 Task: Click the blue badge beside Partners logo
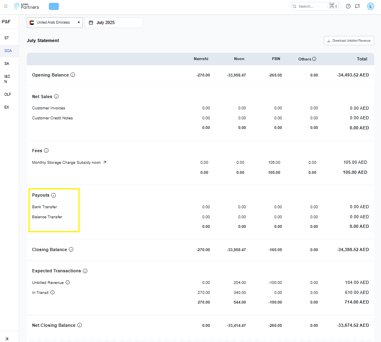point(54,6)
